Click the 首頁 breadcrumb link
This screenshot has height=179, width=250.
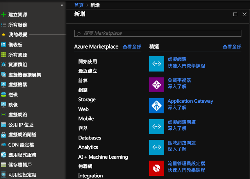pos(79,5)
